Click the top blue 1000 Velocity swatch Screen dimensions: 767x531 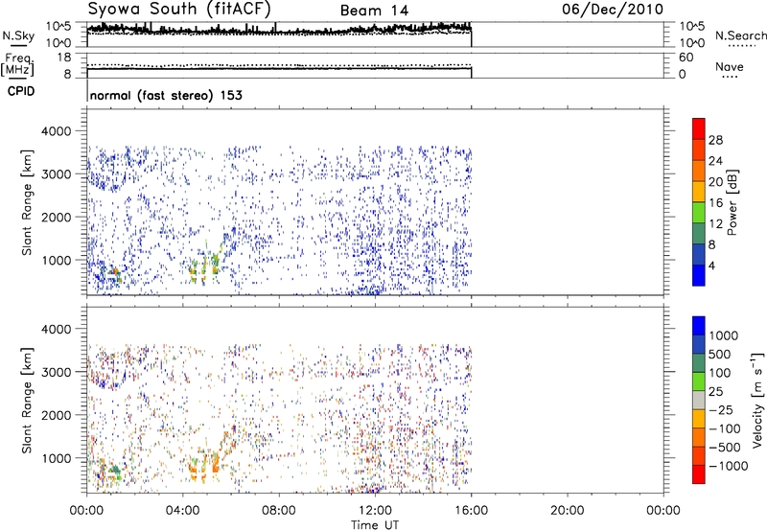point(699,326)
